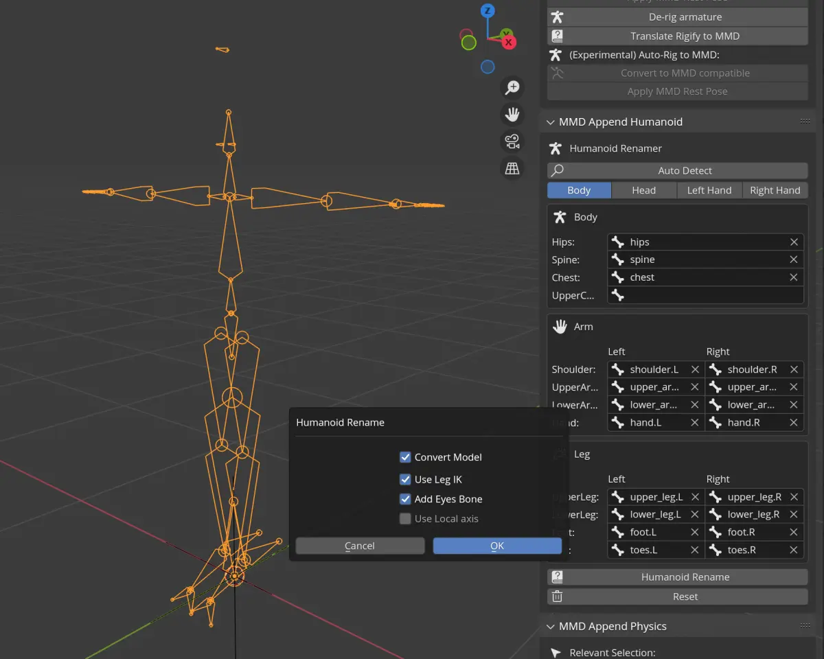Click the red X axis gizmo ball

pos(509,43)
